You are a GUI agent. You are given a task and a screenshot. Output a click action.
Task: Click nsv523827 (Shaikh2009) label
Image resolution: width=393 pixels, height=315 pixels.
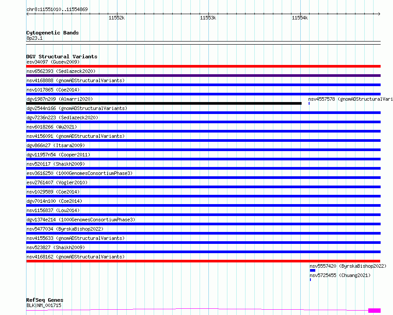tap(56, 247)
